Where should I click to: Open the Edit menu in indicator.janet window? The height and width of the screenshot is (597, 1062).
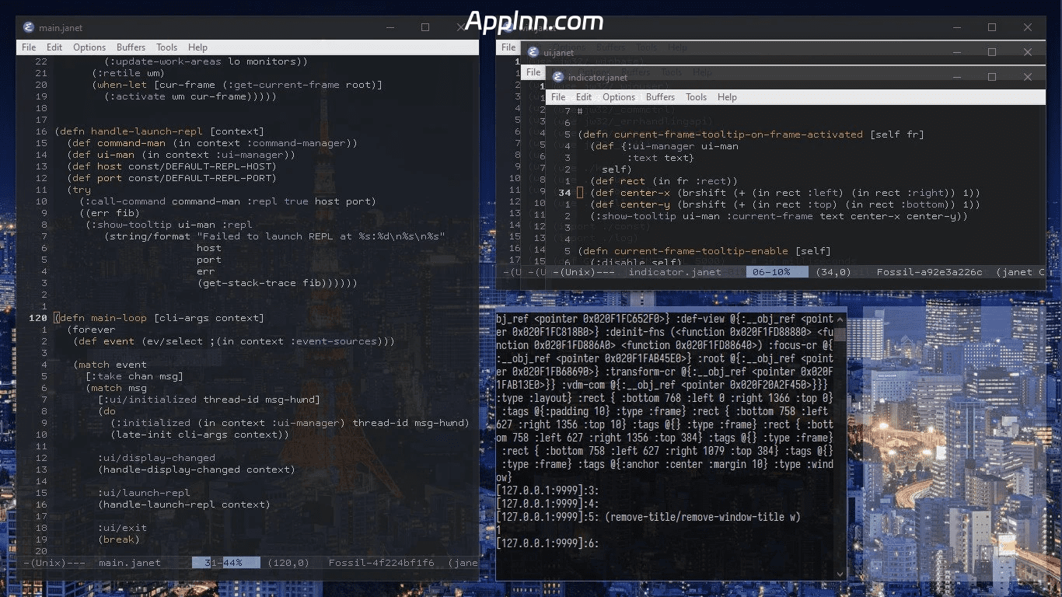point(584,97)
